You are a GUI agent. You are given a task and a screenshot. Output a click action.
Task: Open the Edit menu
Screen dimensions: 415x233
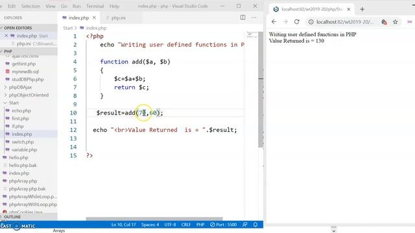point(12,6)
